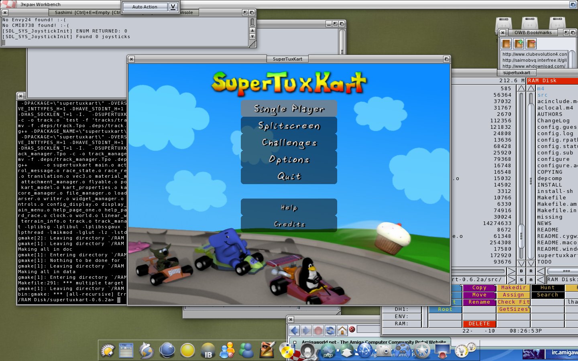Screen dimensions: 578x361
Task: Click the left file list vertical scrollbar knob
Action: tap(521, 236)
